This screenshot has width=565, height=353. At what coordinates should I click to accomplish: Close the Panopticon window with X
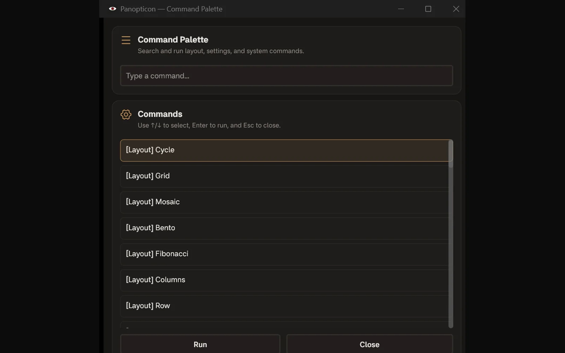[x=456, y=9]
